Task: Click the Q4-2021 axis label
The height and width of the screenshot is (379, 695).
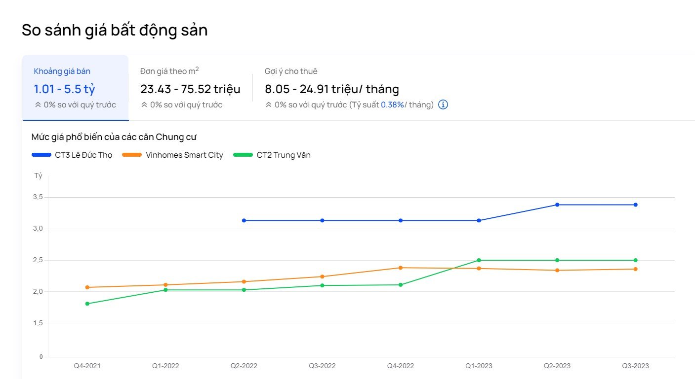Action: pos(87,366)
